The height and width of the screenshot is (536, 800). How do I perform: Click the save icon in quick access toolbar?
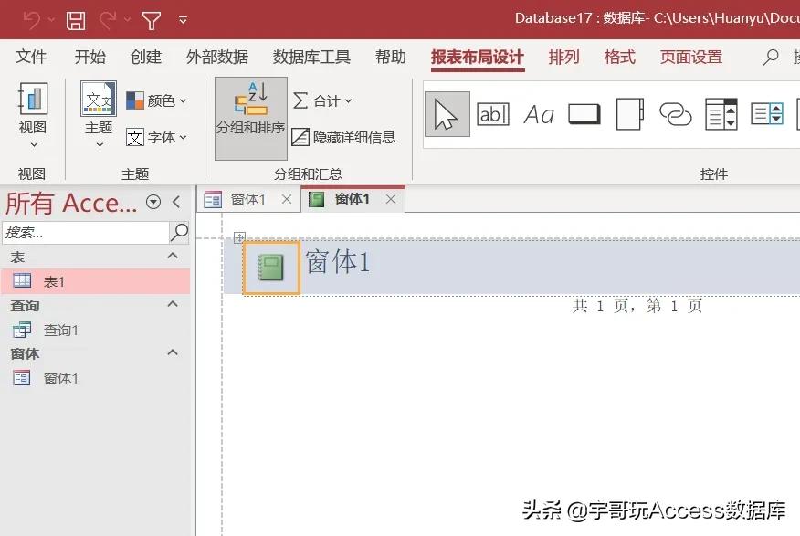point(76,19)
